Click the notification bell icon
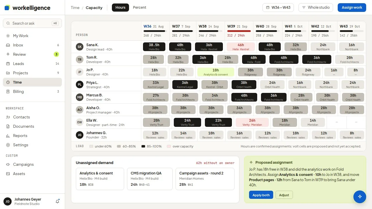 point(58,201)
